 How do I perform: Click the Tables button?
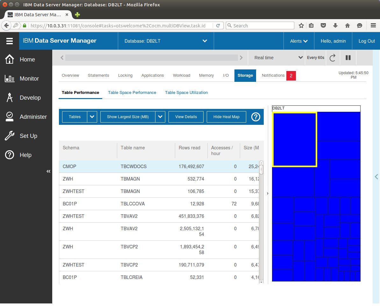click(75, 117)
